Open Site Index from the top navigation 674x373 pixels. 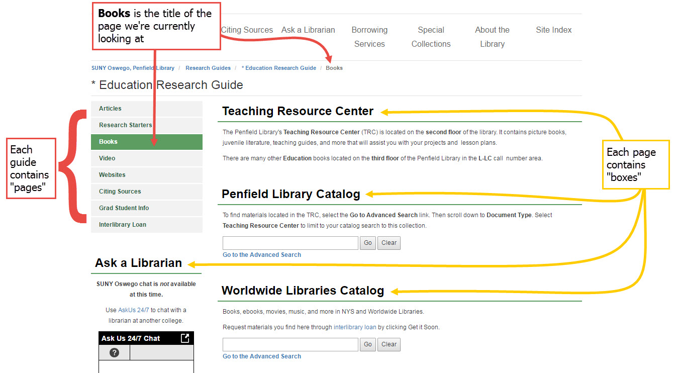pos(553,30)
